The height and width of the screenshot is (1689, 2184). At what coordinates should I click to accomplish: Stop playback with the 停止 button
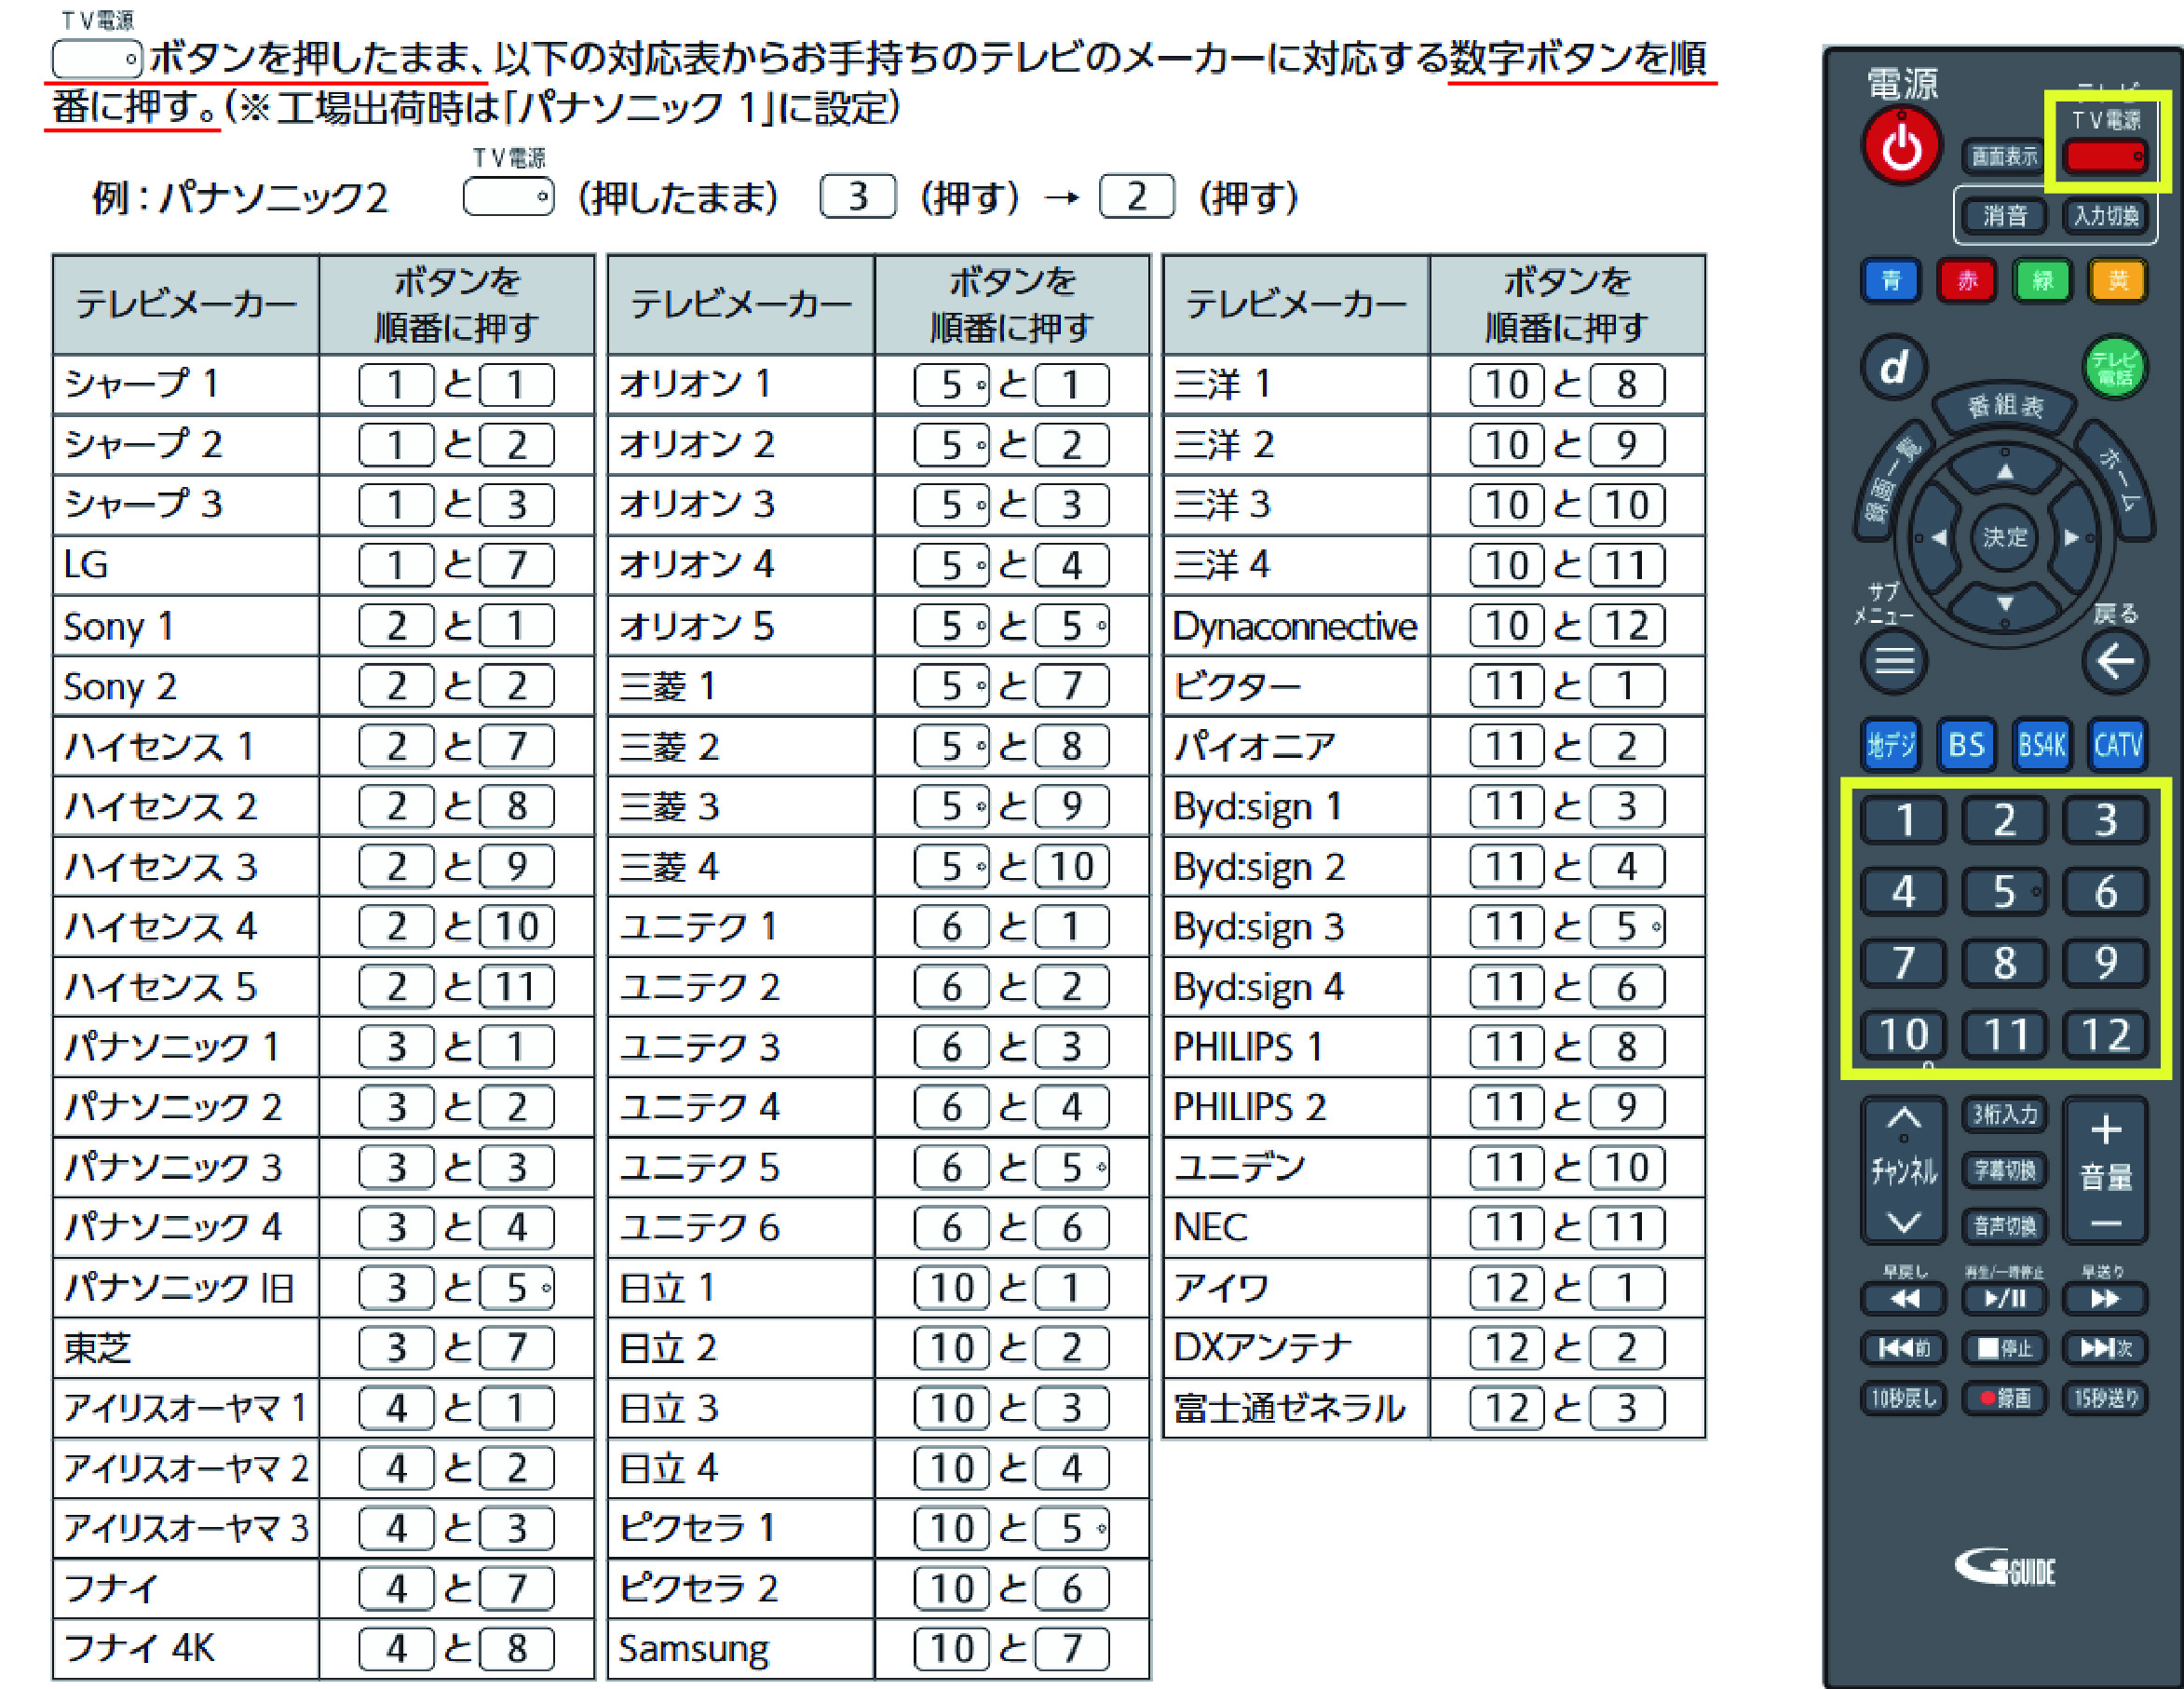(2004, 1348)
